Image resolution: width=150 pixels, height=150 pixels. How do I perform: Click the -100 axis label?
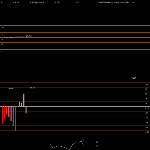pos(147,132)
